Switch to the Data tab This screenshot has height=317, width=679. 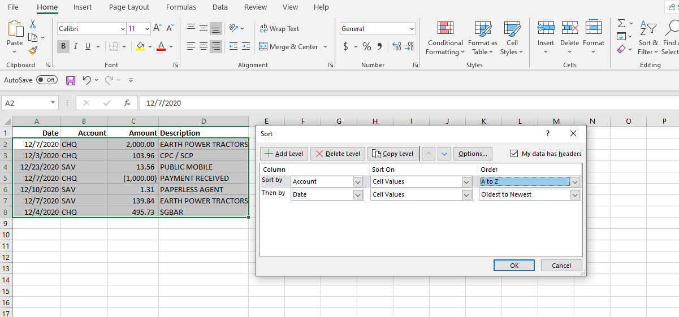pos(220,7)
